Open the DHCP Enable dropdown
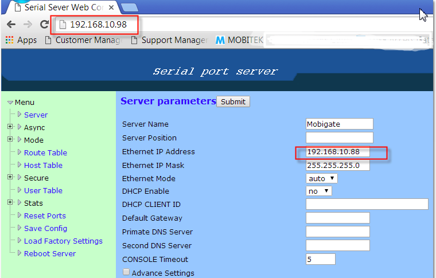436x278 pixels. click(x=319, y=191)
